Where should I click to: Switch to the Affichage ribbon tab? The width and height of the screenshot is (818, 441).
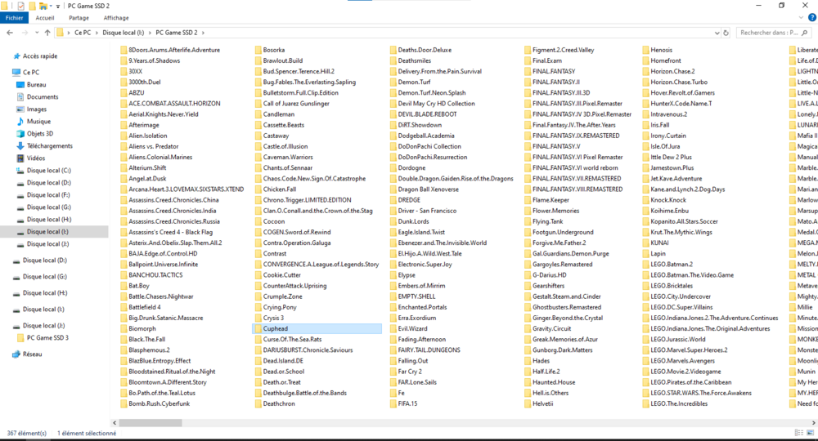point(115,17)
